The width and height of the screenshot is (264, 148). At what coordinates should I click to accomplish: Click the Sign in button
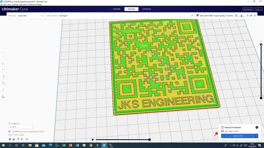click(x=259, y=9)
